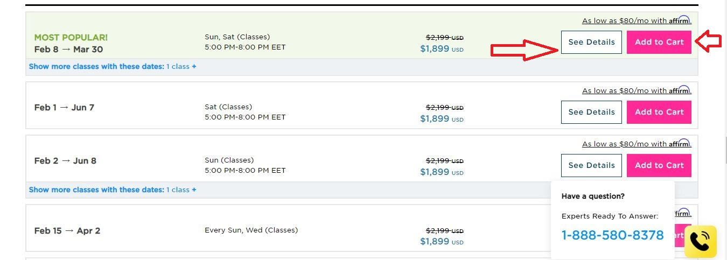The height and width of the screenshot is (260, 727).
Task: Call the number 1-888-580-8378
Action: (612, 235)
